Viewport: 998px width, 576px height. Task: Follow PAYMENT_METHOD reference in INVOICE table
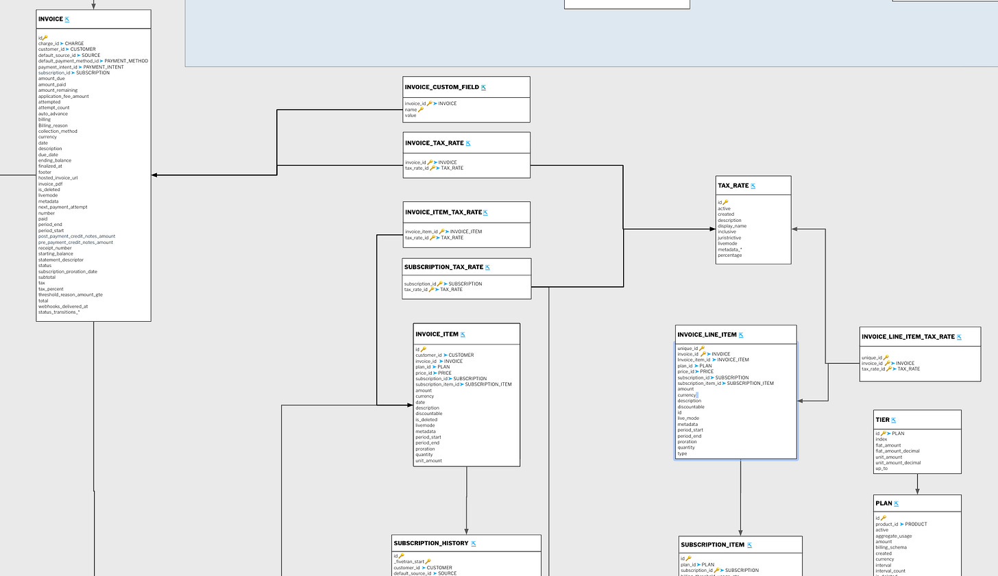coord(126,61)
